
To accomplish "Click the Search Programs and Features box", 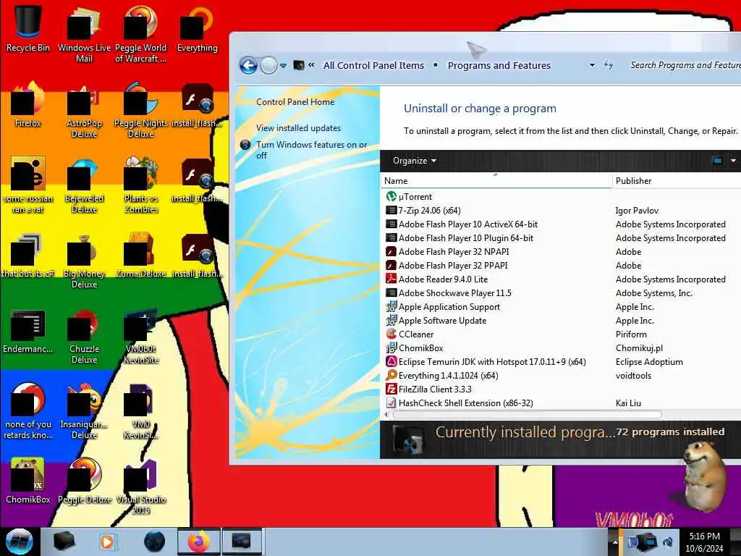I will click(x=685, y=65).
